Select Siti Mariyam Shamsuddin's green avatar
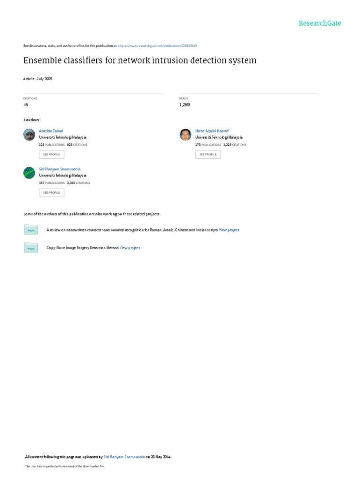Screen dimensions: 359x478 tap(29, 172)
